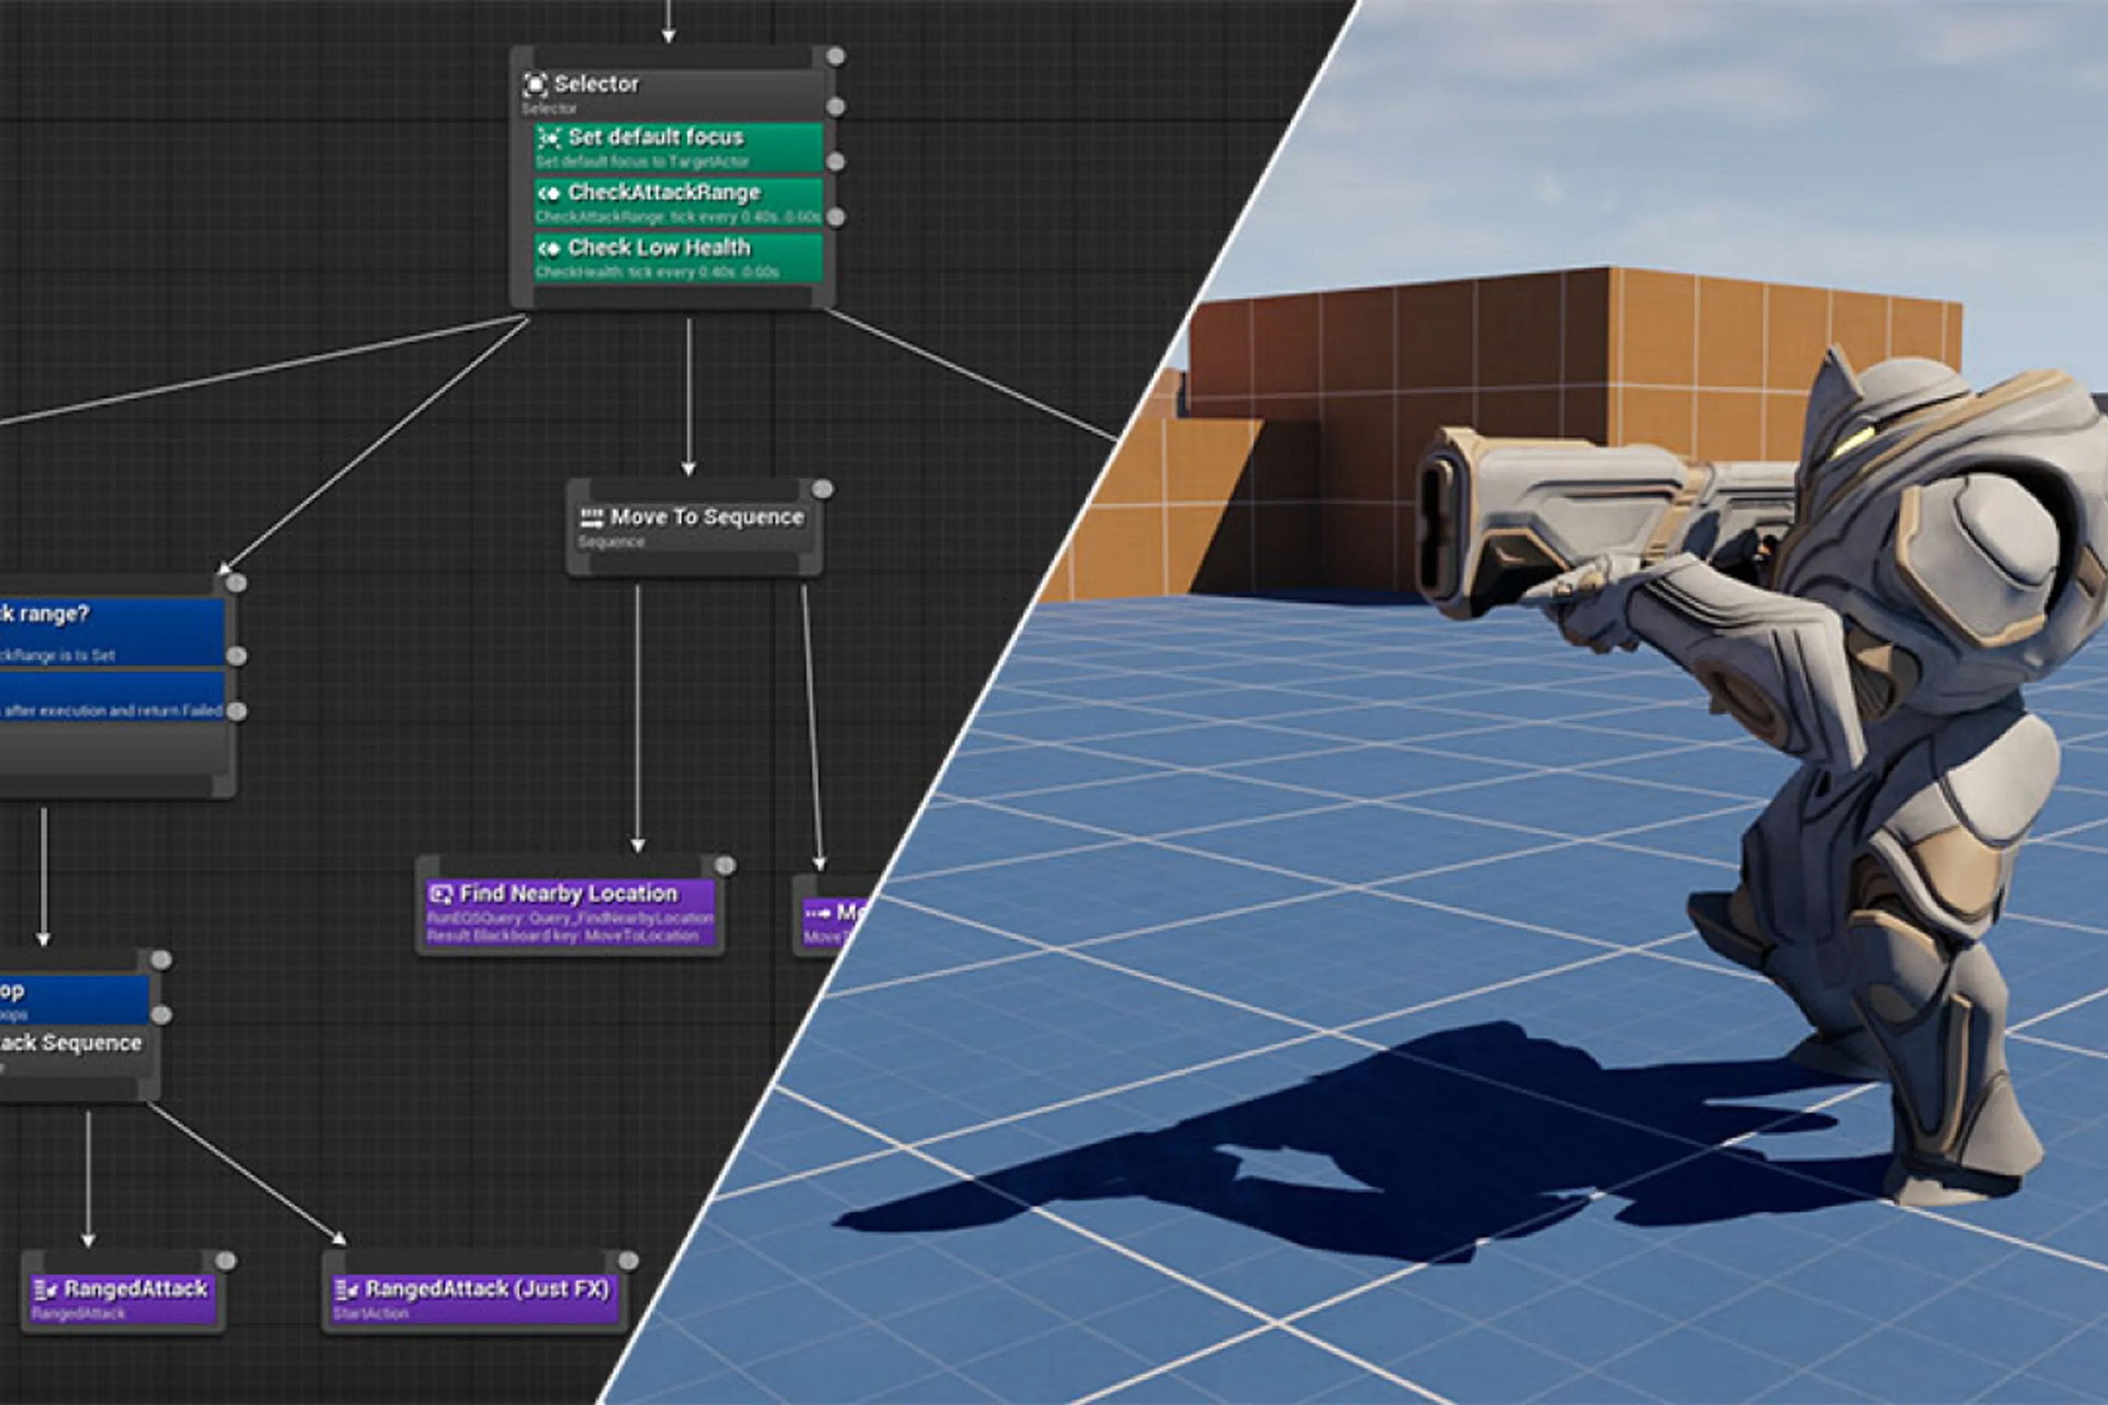Click the Check Low Health service icon
The image size is (2108, 1405).
click(548, 249)
